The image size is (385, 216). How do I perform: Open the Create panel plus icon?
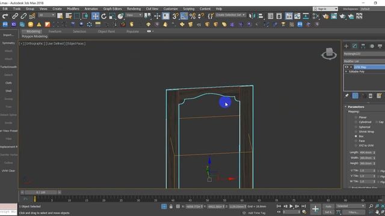pos(346,46)
